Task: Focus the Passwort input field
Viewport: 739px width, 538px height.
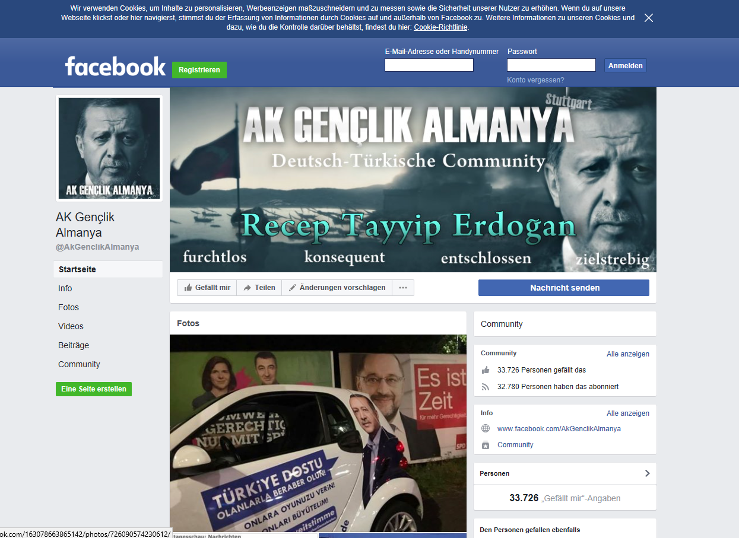Action: [551, 65]
